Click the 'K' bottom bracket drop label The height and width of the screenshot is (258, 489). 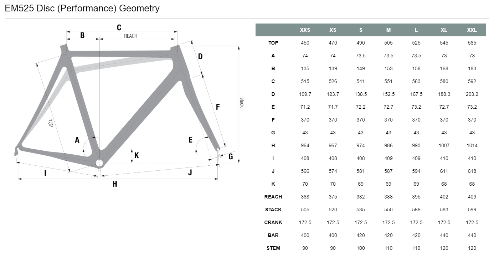pos(137,155)
